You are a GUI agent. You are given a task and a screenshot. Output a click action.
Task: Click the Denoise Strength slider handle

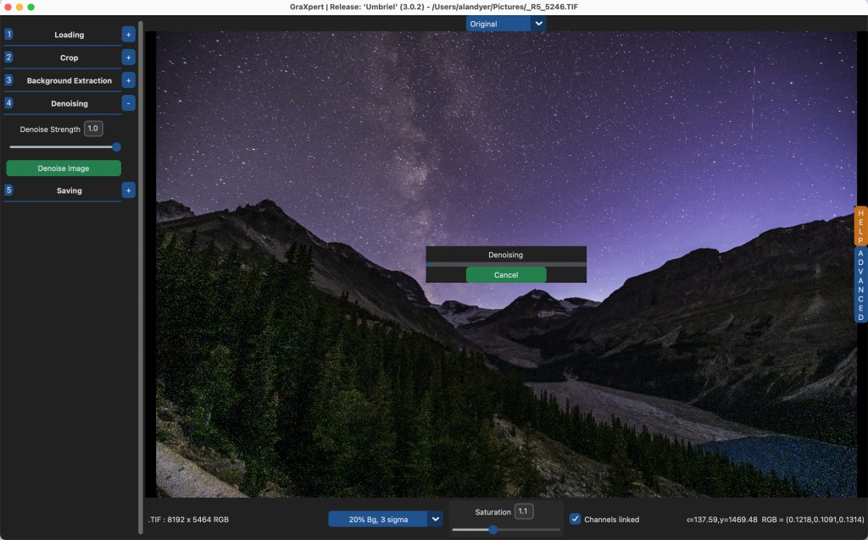[116, 146]
